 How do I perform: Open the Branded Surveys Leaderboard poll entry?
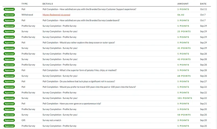[x=81, y=20]
